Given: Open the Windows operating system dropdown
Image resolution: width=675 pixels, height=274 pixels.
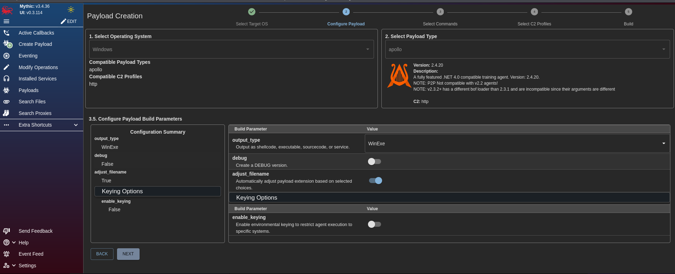Looking at the screenshot, I should [231, 49].
